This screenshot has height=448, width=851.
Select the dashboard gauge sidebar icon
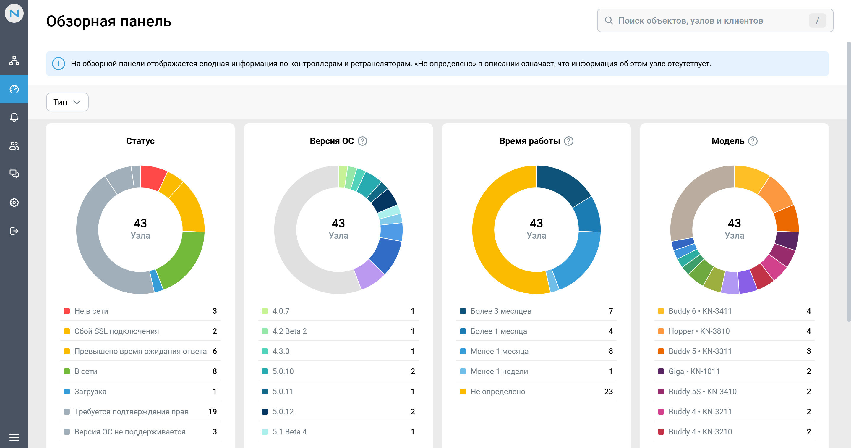click(14, 89)
